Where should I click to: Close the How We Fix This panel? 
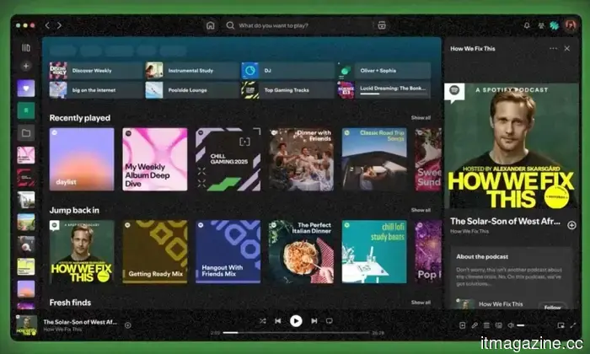pyautogui.click(x=567, y=49)
